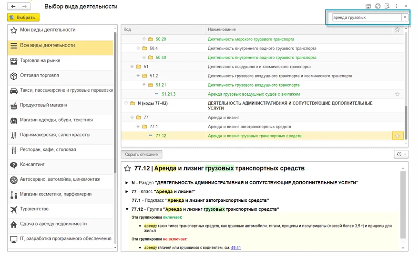Go back with the left arrow button
This screenshot has width=419, height=257.
click(13, 7)
